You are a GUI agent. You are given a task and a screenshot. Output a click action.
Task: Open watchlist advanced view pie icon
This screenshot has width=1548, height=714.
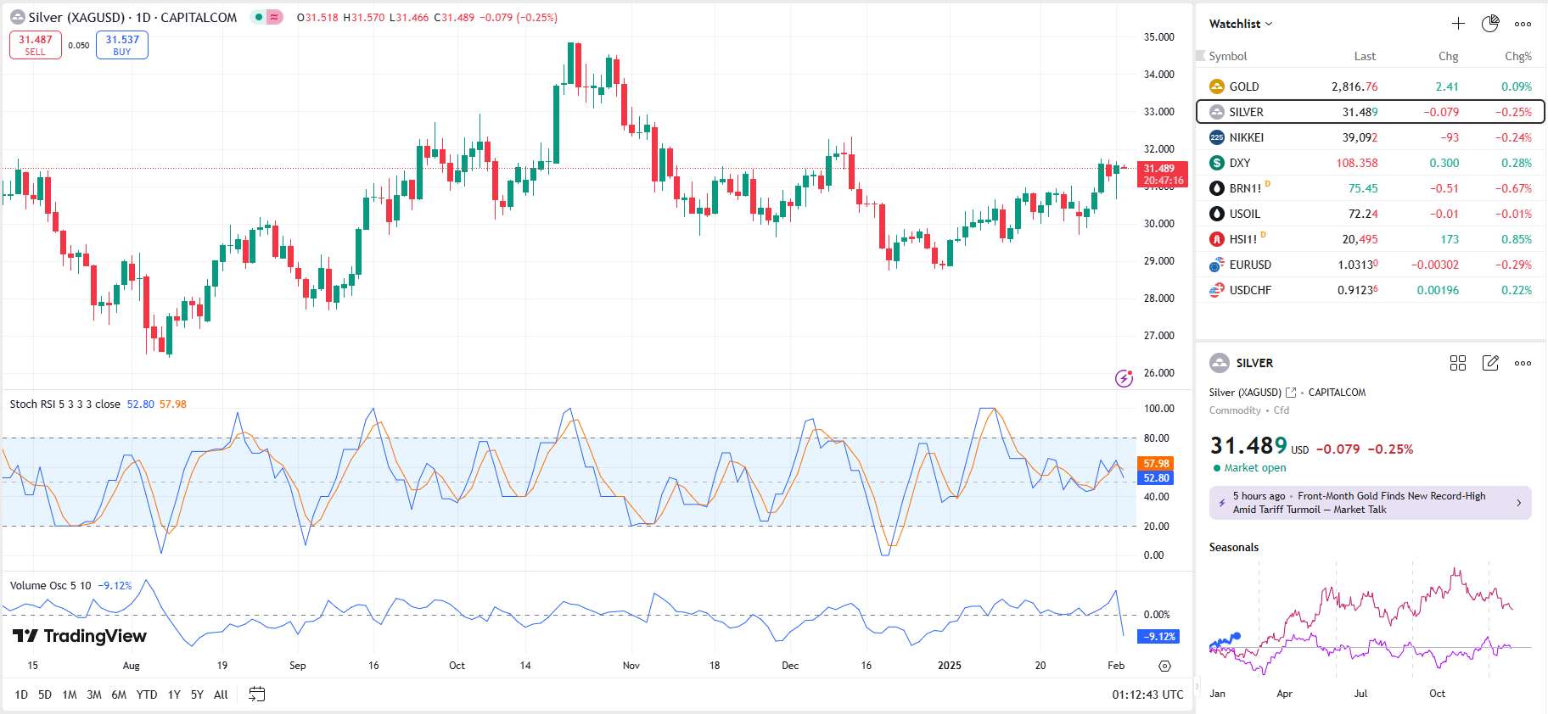tap(1490, 24)
